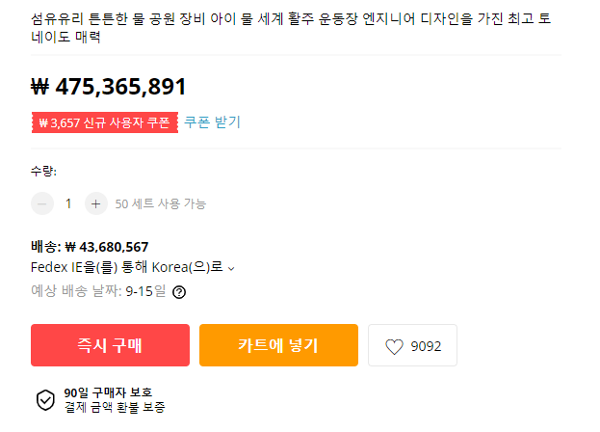This screenshot has height=432, width=600.
Task: Click the orange 카트에 넣기 button
Action: click(278, 345)
